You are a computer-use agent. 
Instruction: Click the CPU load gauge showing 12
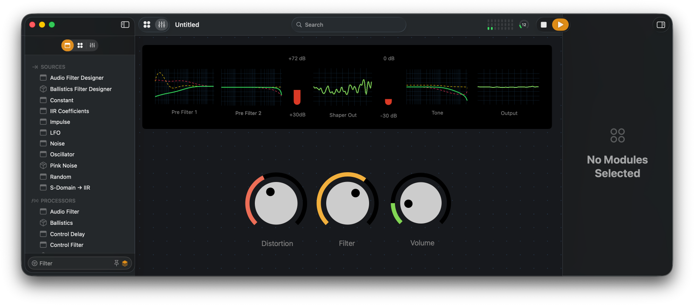[524, 25]
